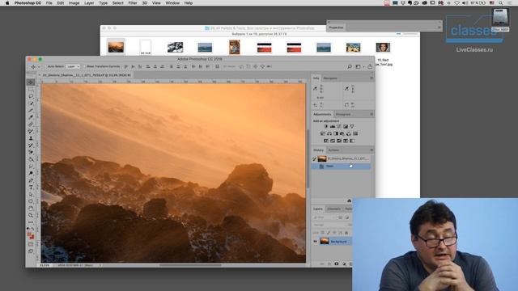Add a Black & White adjustment
Image resolution: width=518 pixels, height=291 pixels.
click(336, 133)
